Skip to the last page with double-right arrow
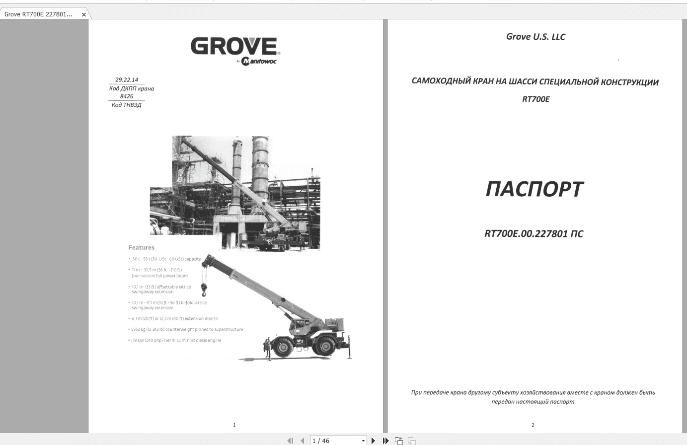 (386, 440)
